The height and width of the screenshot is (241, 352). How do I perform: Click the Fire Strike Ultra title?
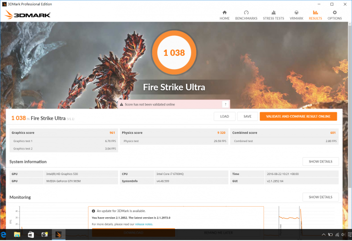(x=174, y=87)
